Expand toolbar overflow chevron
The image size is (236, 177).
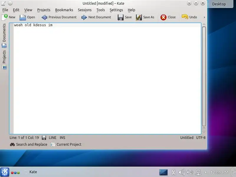(204, 17)
